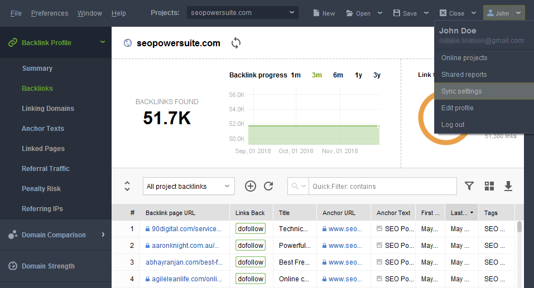Viewport: 534px width, 288px height.
Task: Toggle the collapse/expand arrows beside backlinks dropdown
Action: pyautogui.click(x=127, y=186)
